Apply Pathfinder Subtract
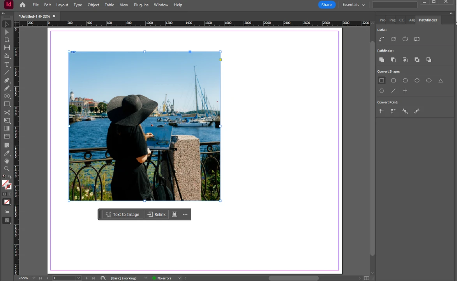The image size is (457, 281). (x=393, y=60)
